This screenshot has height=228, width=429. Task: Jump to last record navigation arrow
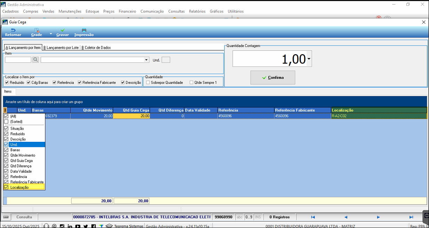tap(411, 217)
